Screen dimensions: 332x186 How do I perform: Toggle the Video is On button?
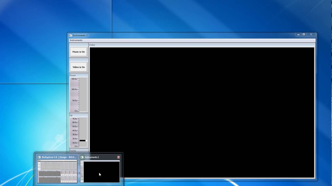[x=79, y=67]
